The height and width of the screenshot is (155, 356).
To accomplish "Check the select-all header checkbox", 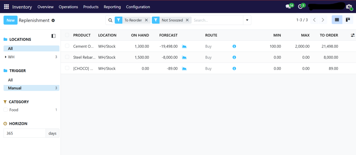I will [67, 35].
